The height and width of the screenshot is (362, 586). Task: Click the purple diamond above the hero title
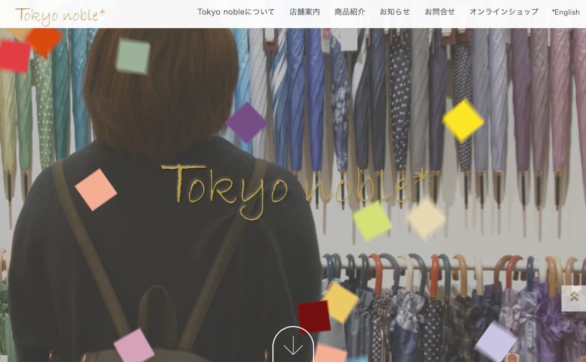247,123
